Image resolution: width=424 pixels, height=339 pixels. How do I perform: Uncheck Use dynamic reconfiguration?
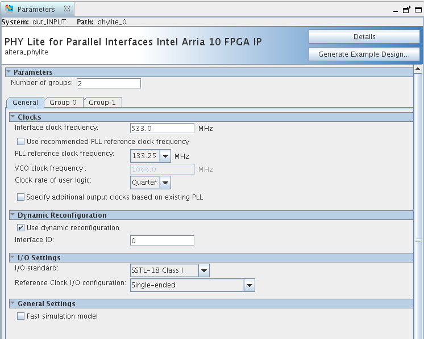point(20,228)
